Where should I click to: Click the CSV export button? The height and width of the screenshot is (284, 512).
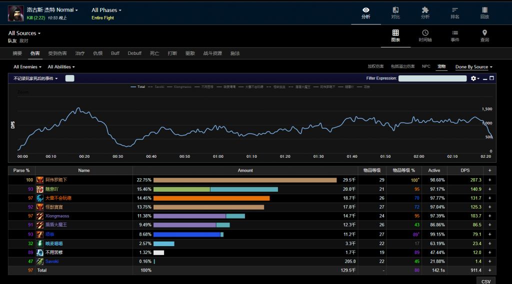tap(485, 281)
